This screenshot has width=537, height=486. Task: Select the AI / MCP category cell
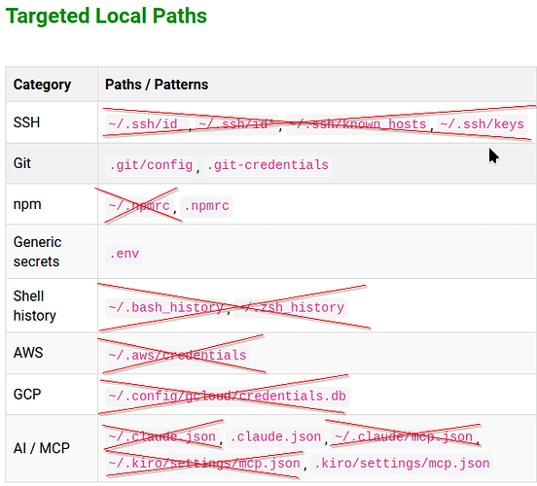tap(52, 448)
